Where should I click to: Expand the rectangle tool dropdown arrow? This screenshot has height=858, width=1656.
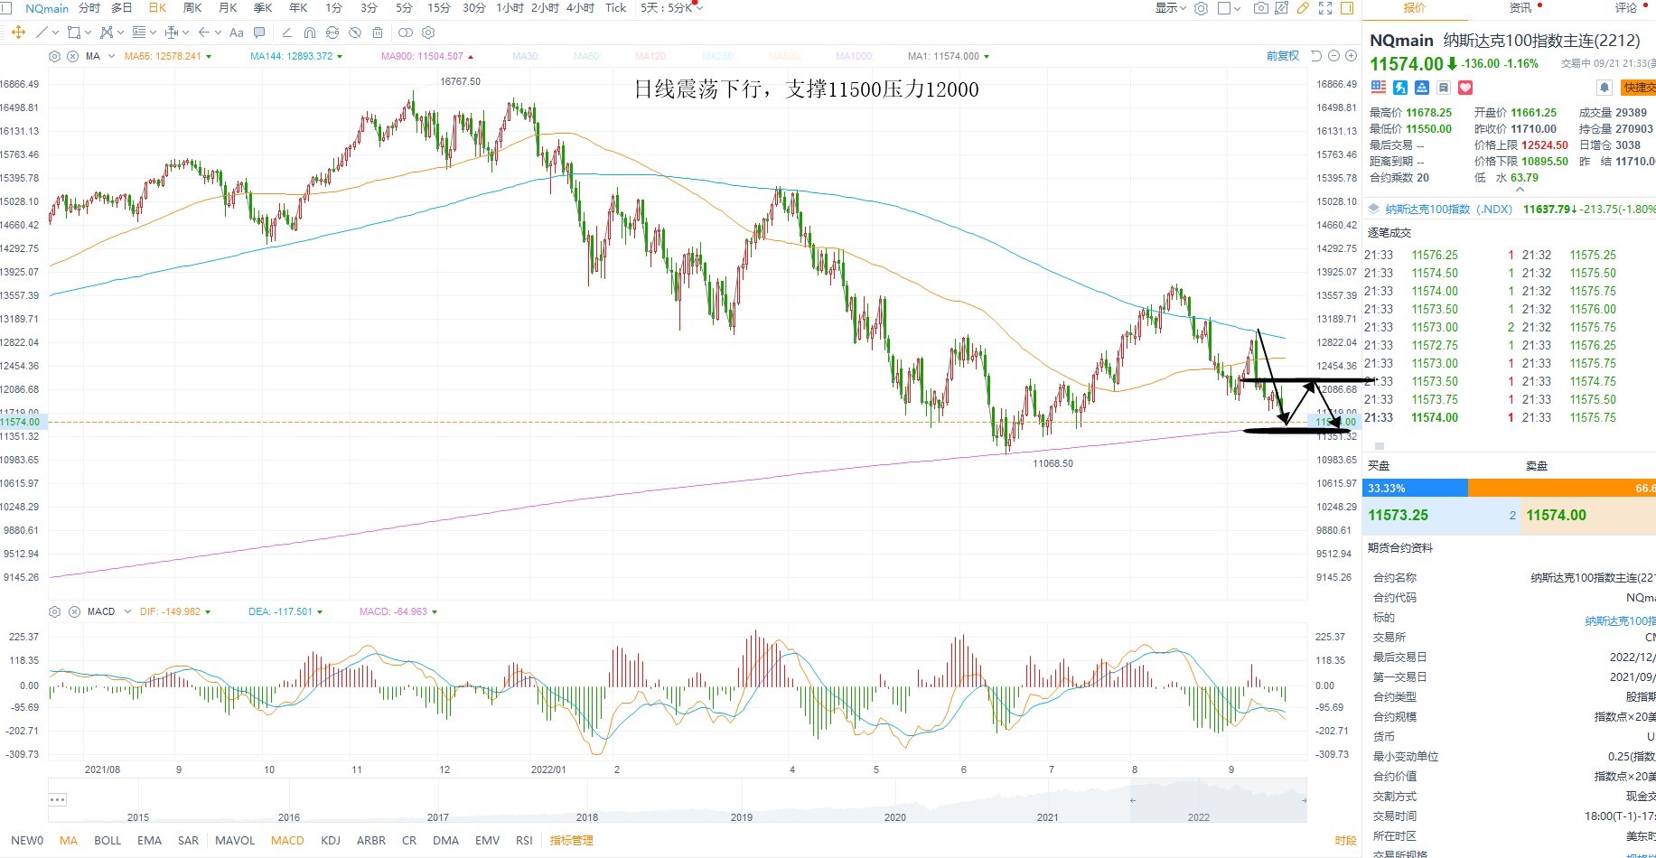tap(89, 33)
